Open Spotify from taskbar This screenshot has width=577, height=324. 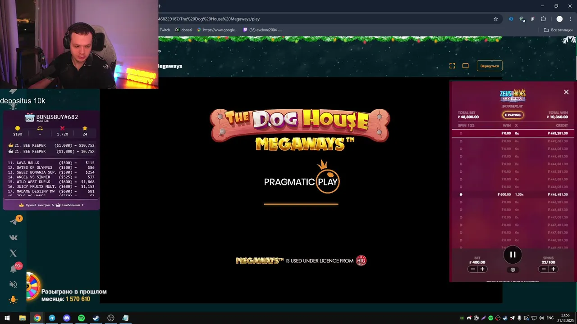pyautogui.click(x=81, y=318)
